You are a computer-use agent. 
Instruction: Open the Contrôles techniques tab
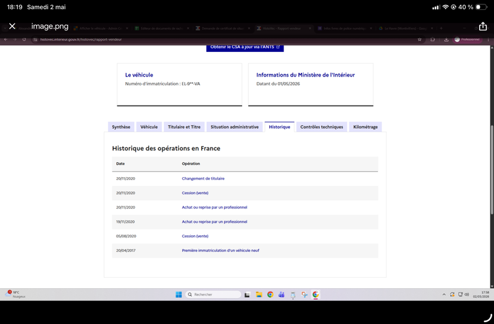tap(322, 127)
